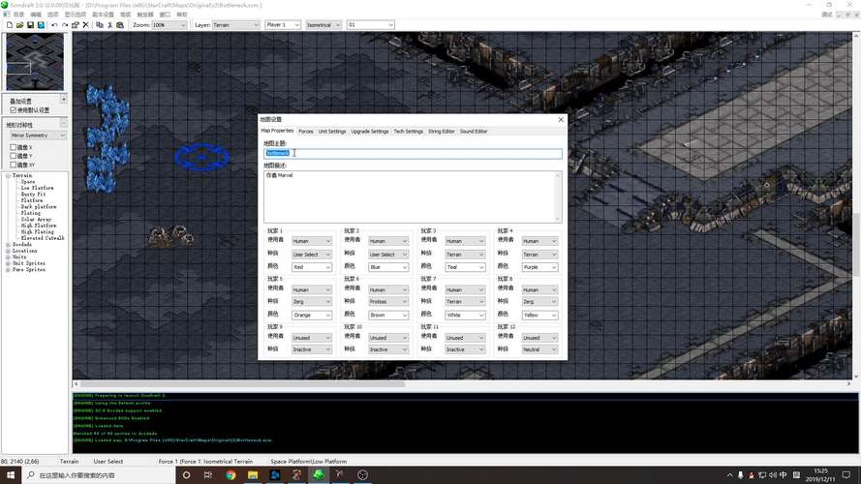Open player 1 Red color dropdown
The width and height of the screenshot is (861, 484).
311,267
